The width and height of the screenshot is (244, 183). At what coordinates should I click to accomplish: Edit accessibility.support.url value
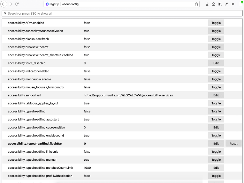point(216,95)
